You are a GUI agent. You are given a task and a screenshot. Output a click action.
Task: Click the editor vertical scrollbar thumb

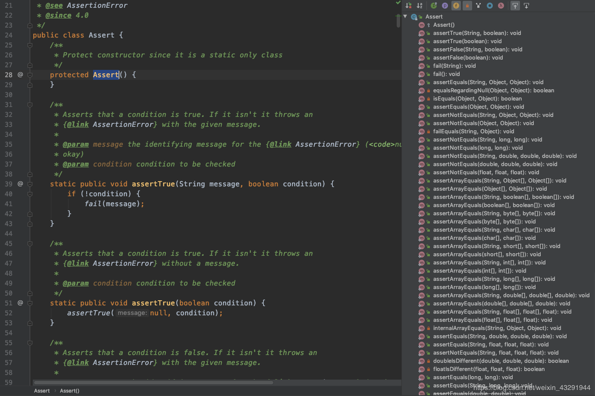pyautogui.click(x=398, y=21)
